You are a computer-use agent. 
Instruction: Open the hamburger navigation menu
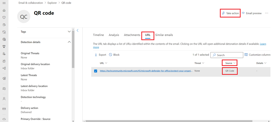[x=4, y=3]
